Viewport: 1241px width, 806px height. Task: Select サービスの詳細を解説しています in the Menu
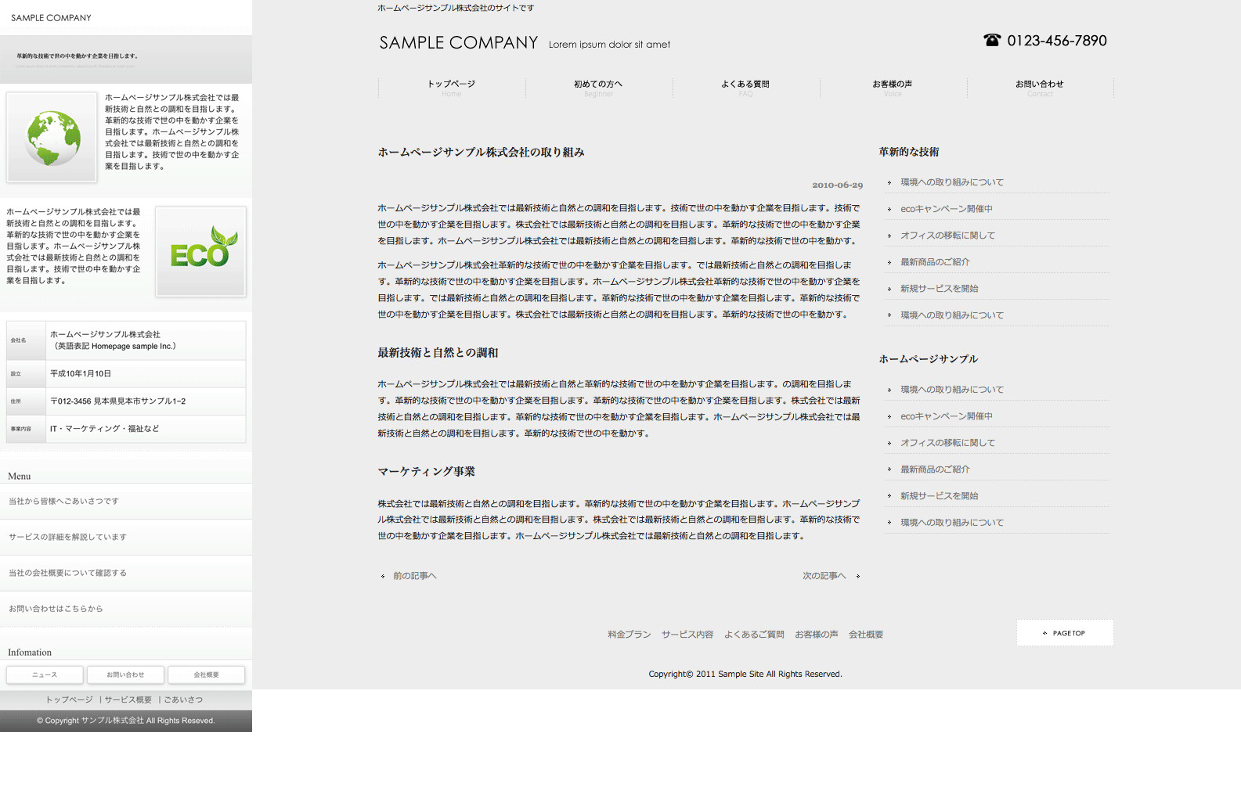coord(67,538)
